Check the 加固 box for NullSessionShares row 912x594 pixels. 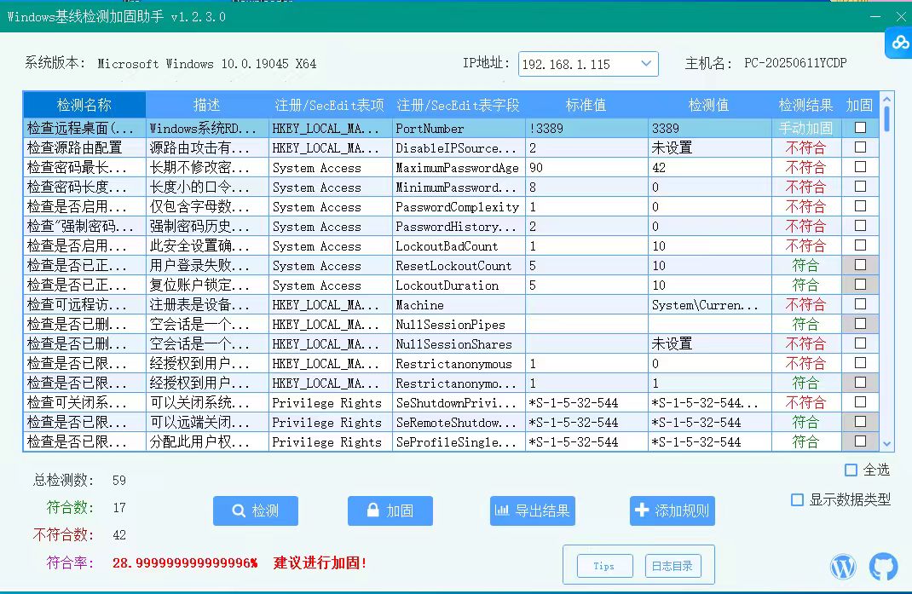[860, 343]
